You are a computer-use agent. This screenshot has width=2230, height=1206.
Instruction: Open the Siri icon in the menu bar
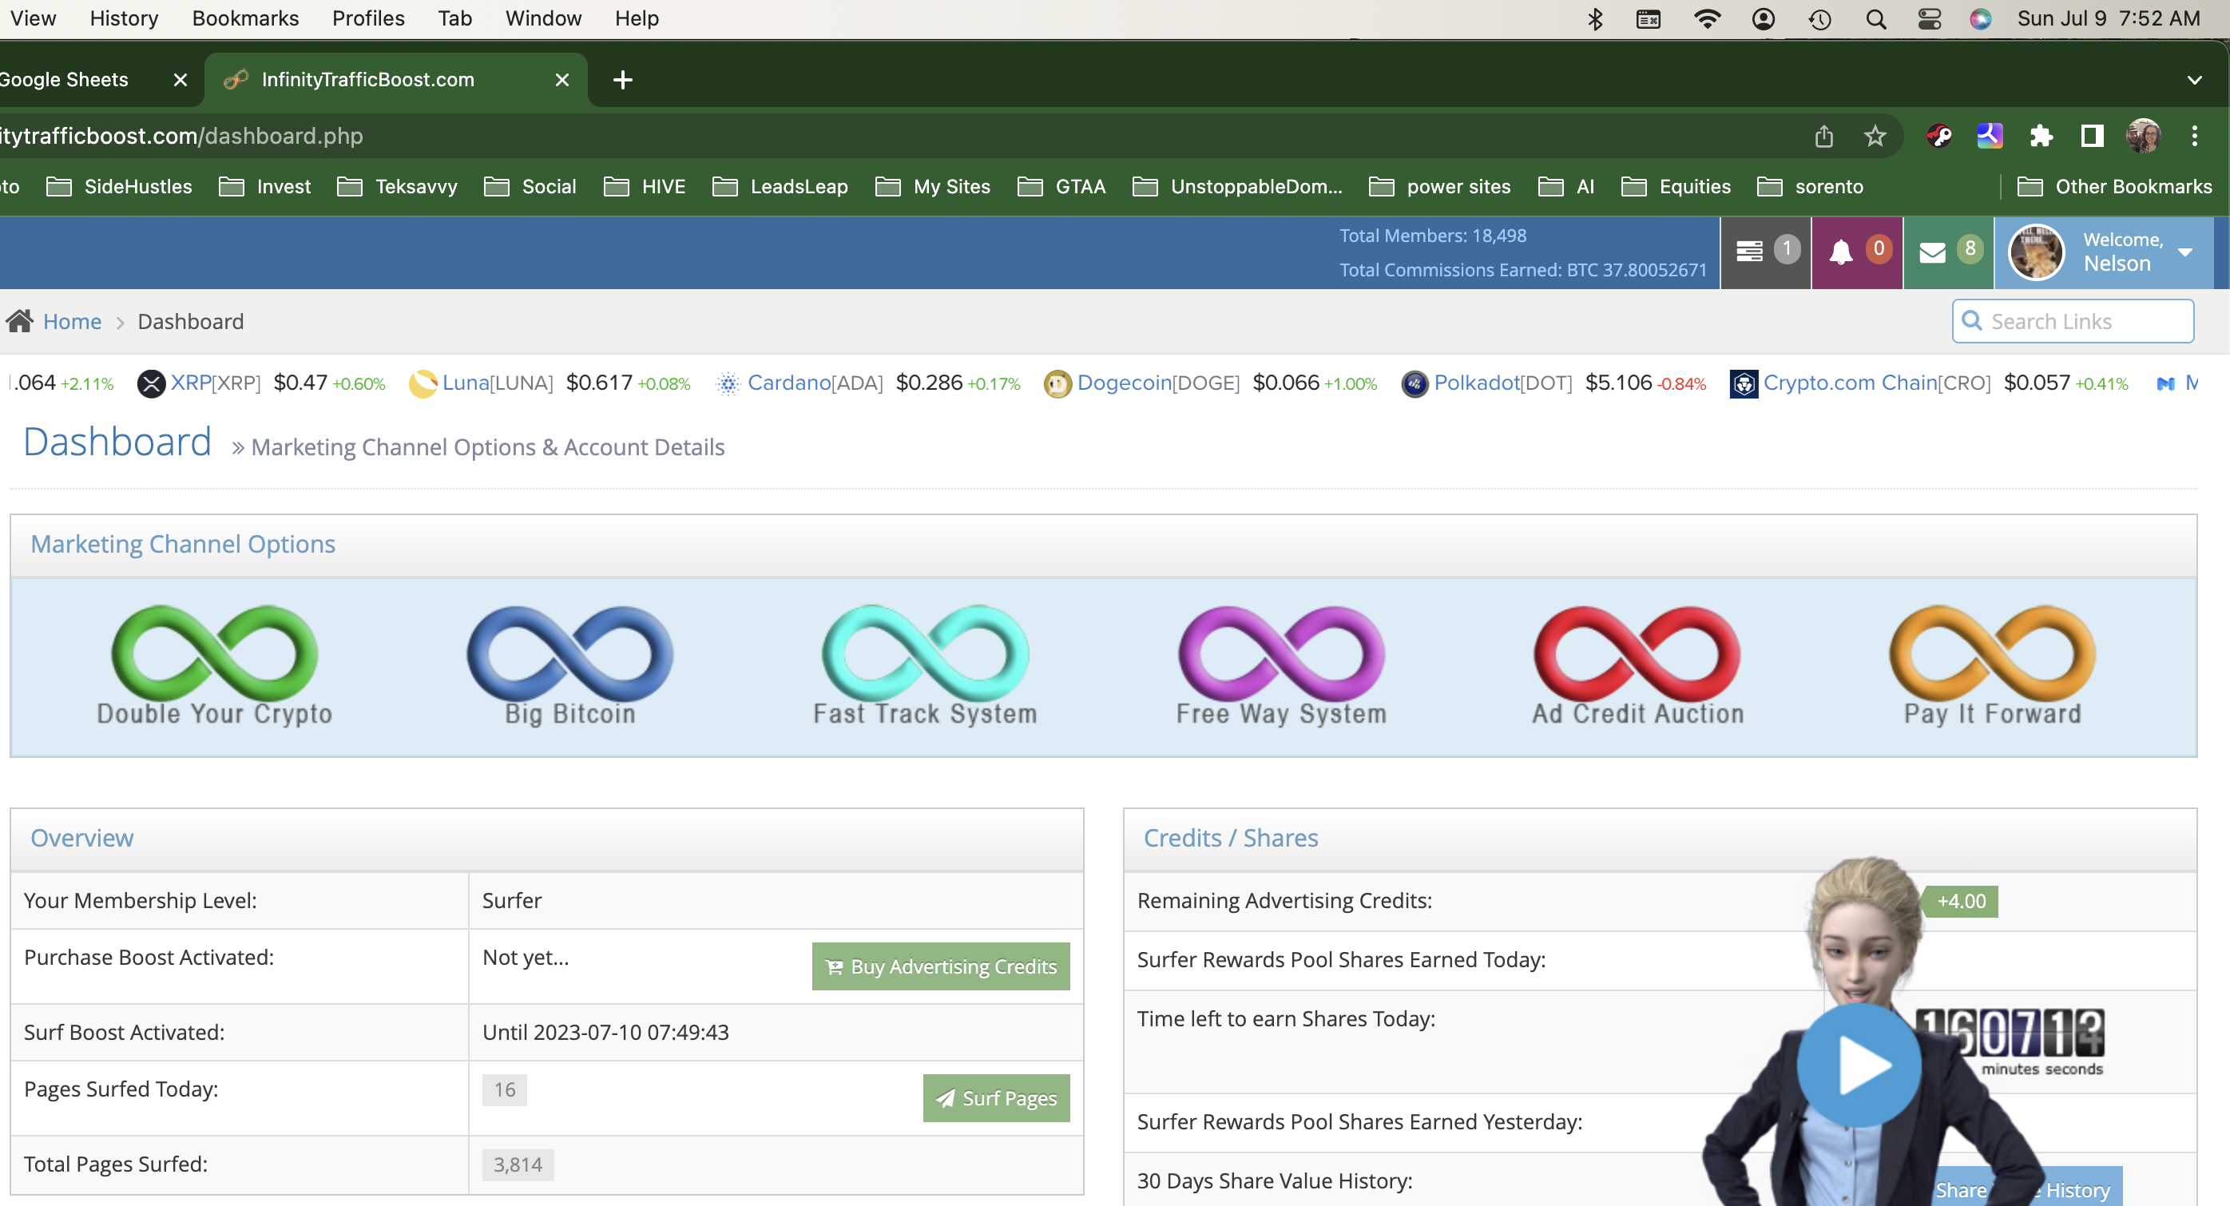tap(1981, 19)
